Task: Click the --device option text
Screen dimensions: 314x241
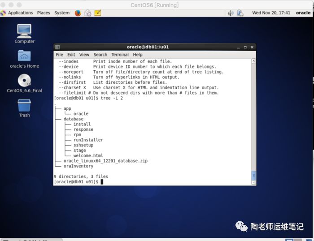Action: click(69, 67)
